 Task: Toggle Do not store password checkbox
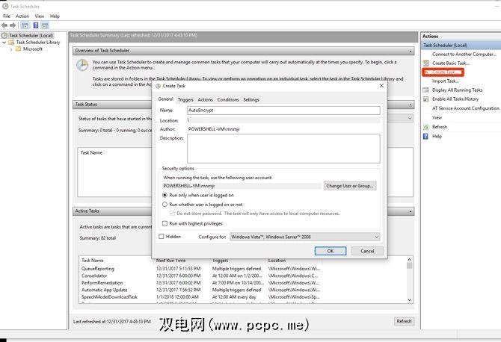[x=172, y=213]
